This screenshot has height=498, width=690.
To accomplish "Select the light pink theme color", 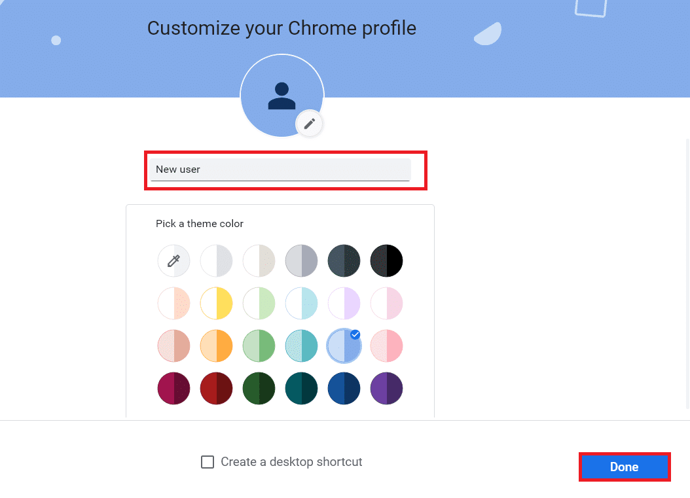I will pos(386,303).
